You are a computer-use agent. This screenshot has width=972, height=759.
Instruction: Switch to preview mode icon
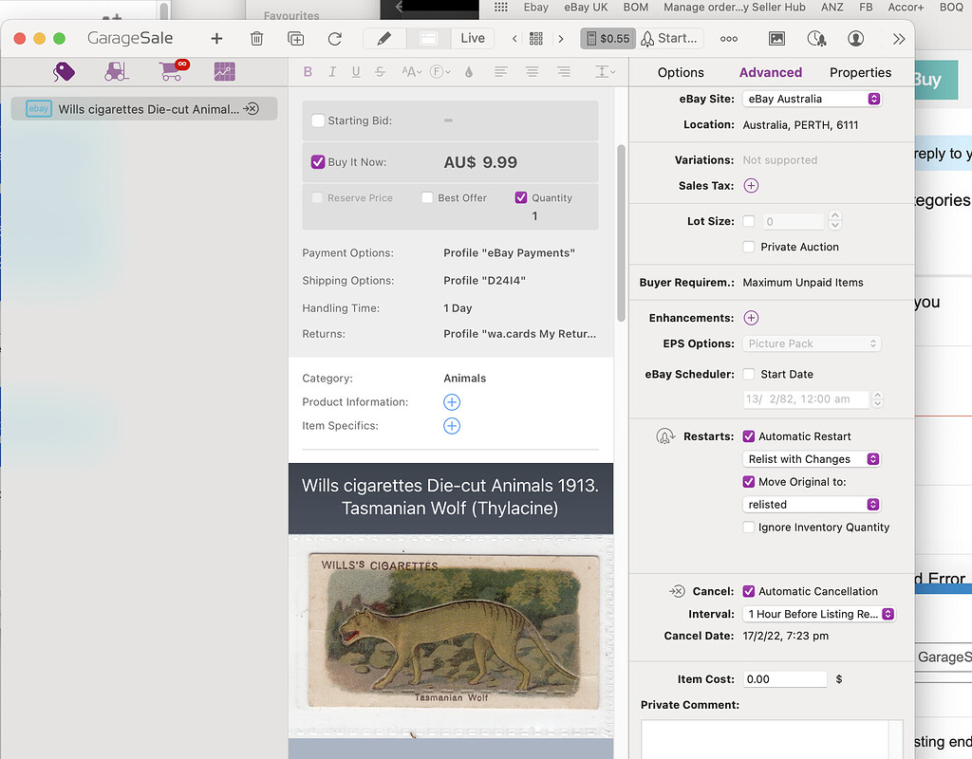pyautogui.click(x=428, y=38)
